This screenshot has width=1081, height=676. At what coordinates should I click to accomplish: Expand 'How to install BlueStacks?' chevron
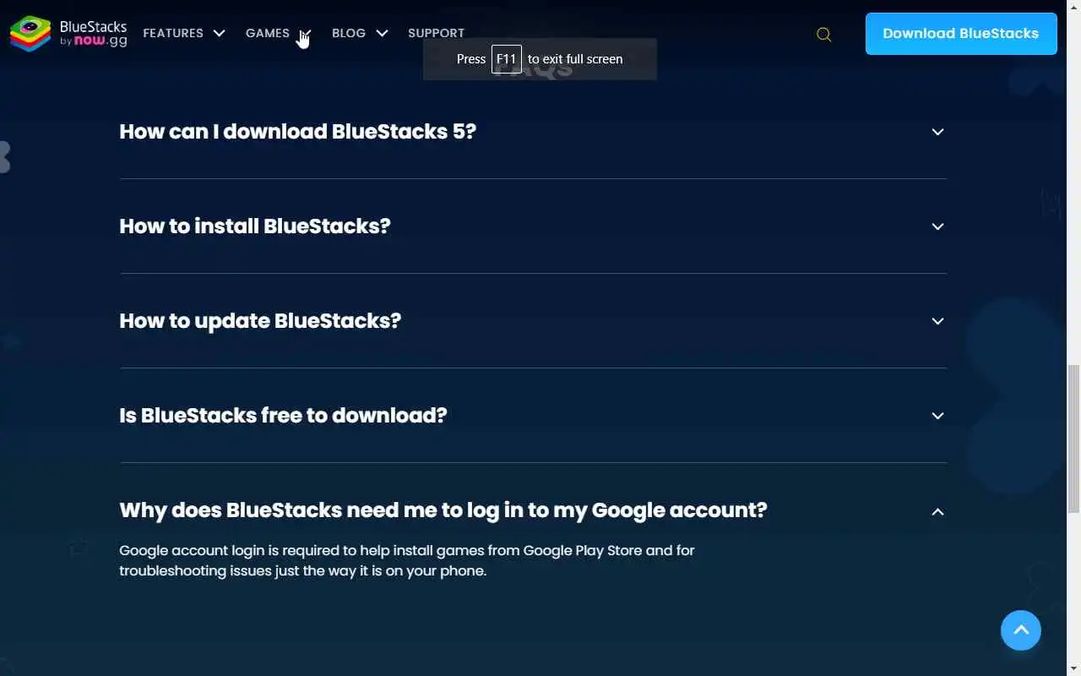coord(937,226)
